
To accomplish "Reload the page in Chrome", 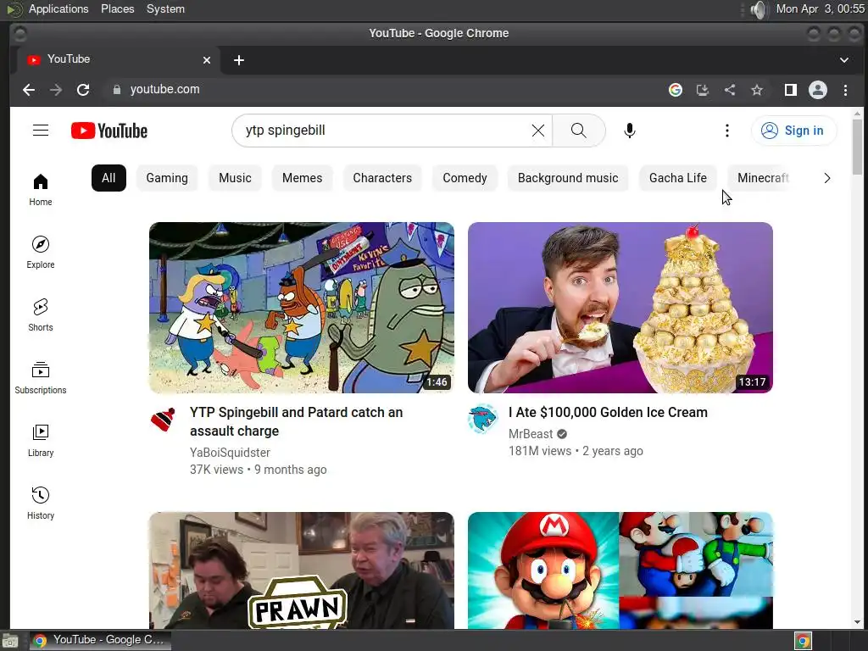I will [x=83, y=90].
